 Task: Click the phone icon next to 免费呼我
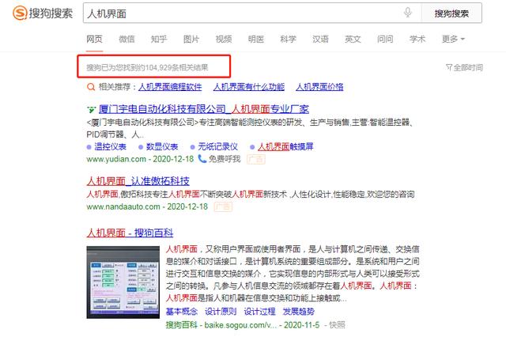pyautogui.click(x=202, y=159)
